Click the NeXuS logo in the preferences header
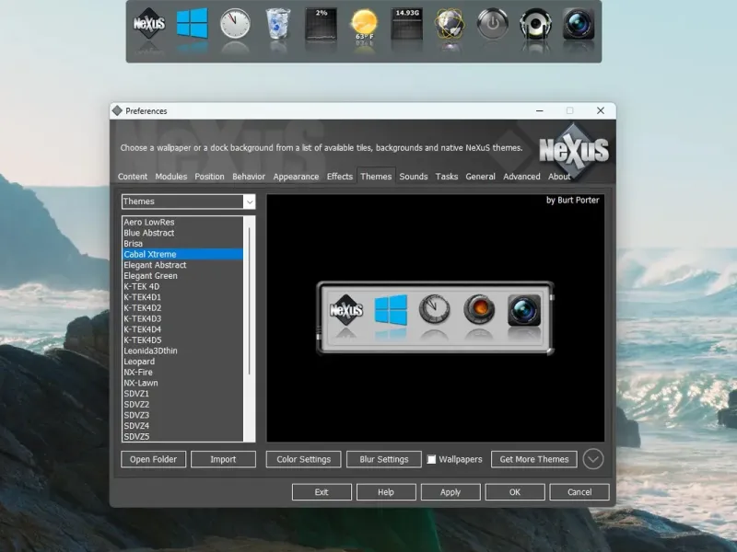The height and width of the screenshot is (552, 737). coord(573,151)
